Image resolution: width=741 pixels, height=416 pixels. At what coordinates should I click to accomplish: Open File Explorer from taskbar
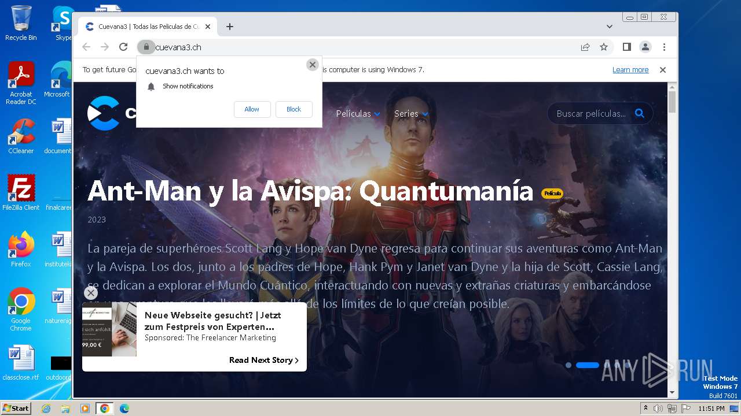click(65, 408)
